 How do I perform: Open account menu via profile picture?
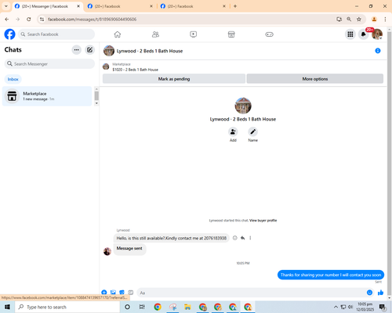click(377, 34)
